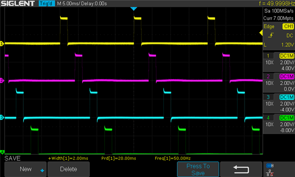Select channel 3 cyan info tab
The width and height of the screenshot is (295, 177).
(x=278, y=103)
